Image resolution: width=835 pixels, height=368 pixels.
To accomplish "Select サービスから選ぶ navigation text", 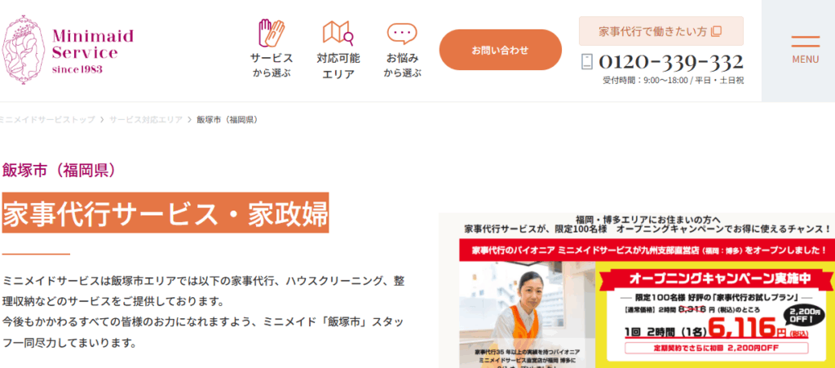I will 272,65.
